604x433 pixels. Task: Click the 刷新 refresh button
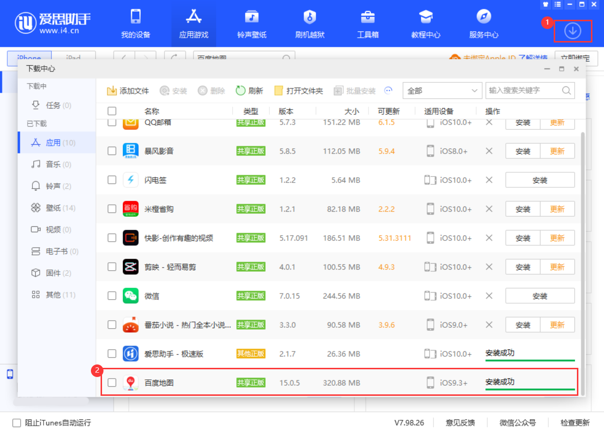pos(249,91)
